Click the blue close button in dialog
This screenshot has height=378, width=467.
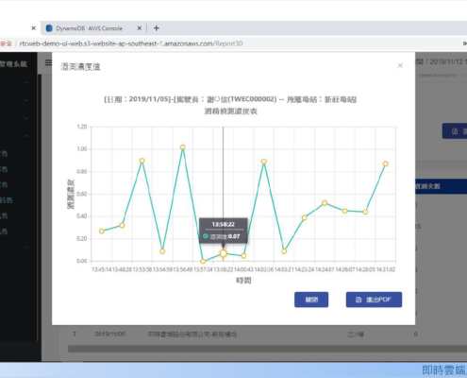311,300
